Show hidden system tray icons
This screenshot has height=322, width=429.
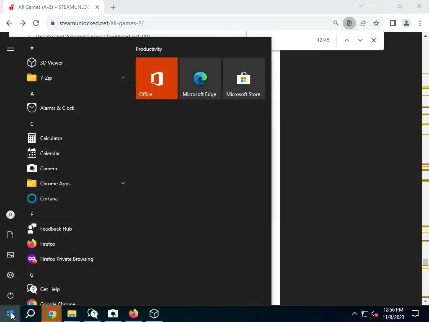[354, 314]
